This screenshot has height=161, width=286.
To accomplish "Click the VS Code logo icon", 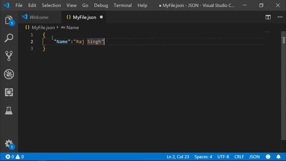I will [x=6, y=5].
